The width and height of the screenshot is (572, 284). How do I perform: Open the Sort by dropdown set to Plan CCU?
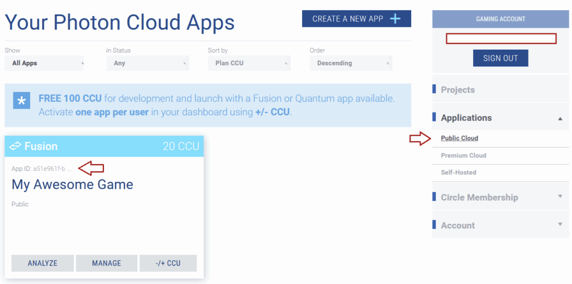tap(249, 63)
